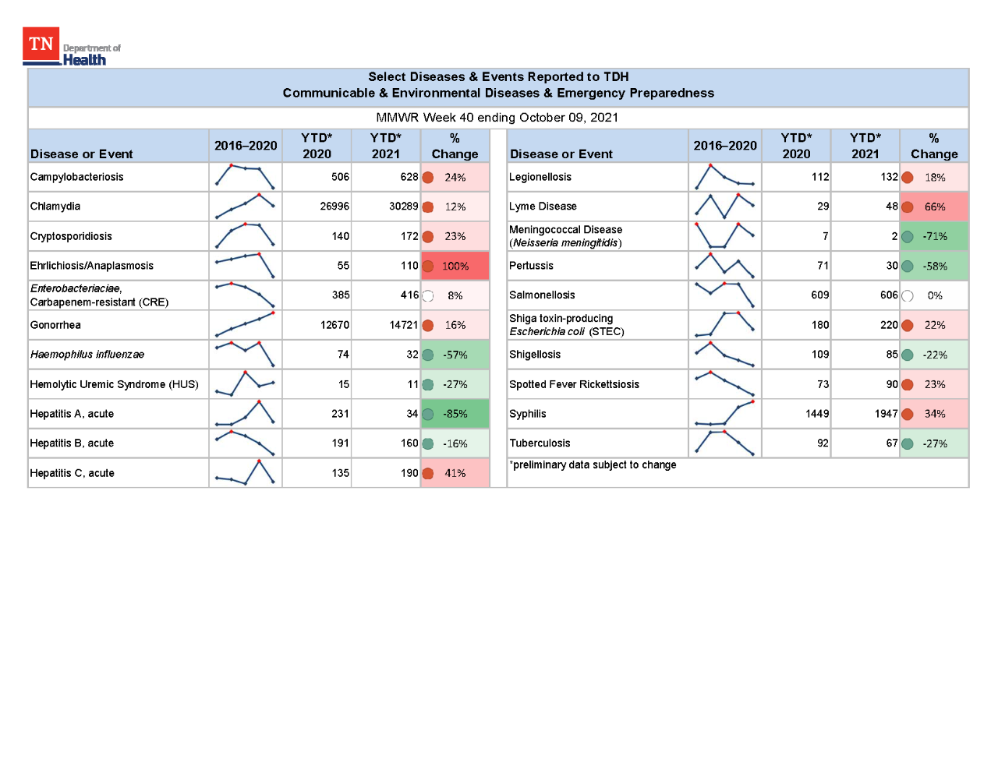Click the Hepatitis C trend sparkline
The height and width of the screenshot is (770, 998).
coord(245,472)
